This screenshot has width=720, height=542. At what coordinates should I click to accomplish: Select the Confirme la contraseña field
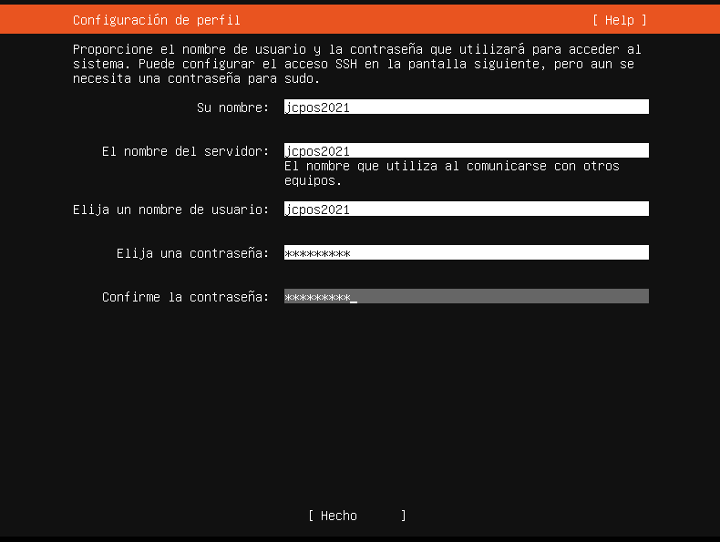466,297
